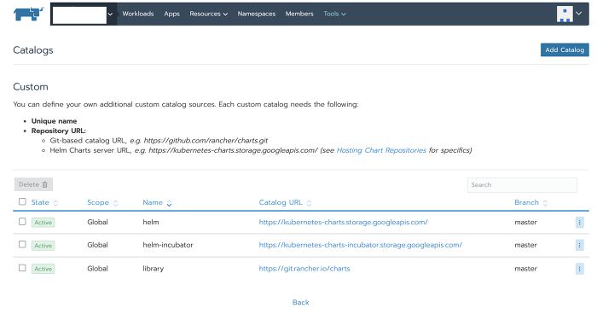Open actions menu for helm-incubator catalog
This screenshot has height=314, width=597.
579,246
